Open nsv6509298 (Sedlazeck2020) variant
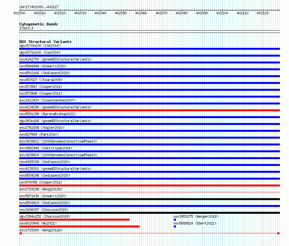 click(x=45, y=175)
